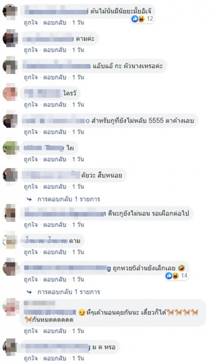Open avatar of ใครวั commenter
This screenshot has width=220, height=364.
[x=10, y=93]
